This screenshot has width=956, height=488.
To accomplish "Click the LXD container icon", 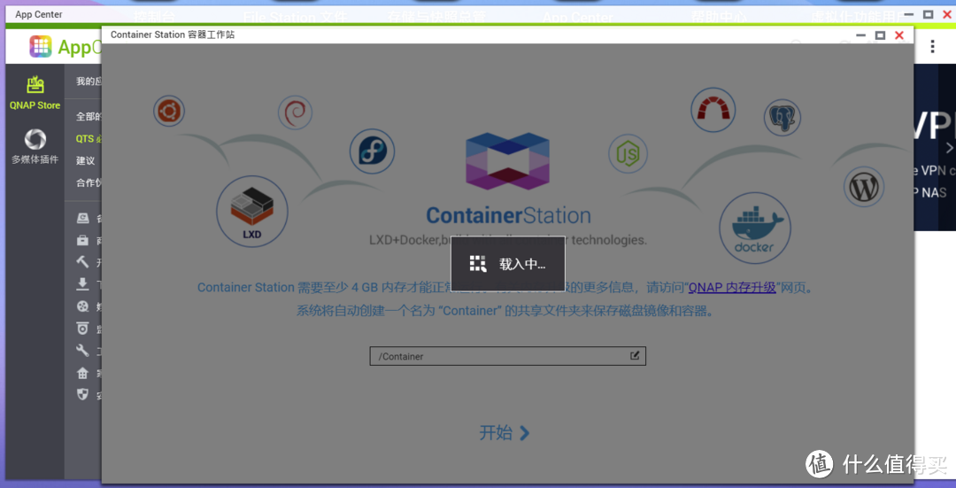I will tap(251, 211).
